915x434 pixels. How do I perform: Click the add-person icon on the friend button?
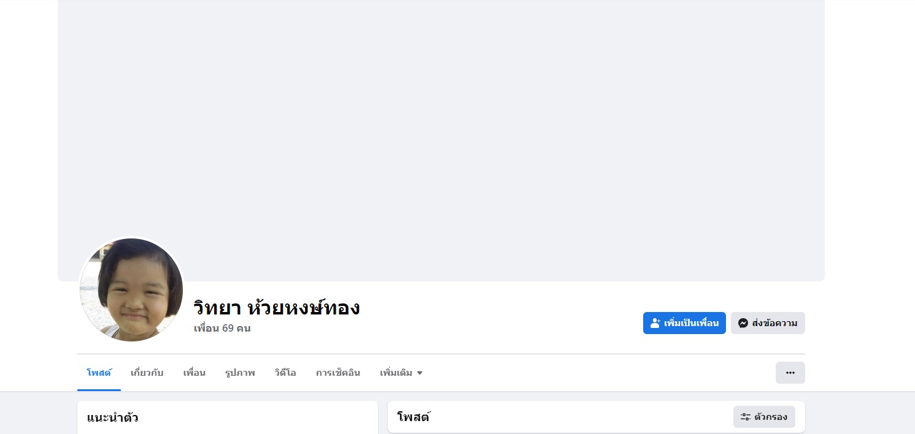pos(655,323)
